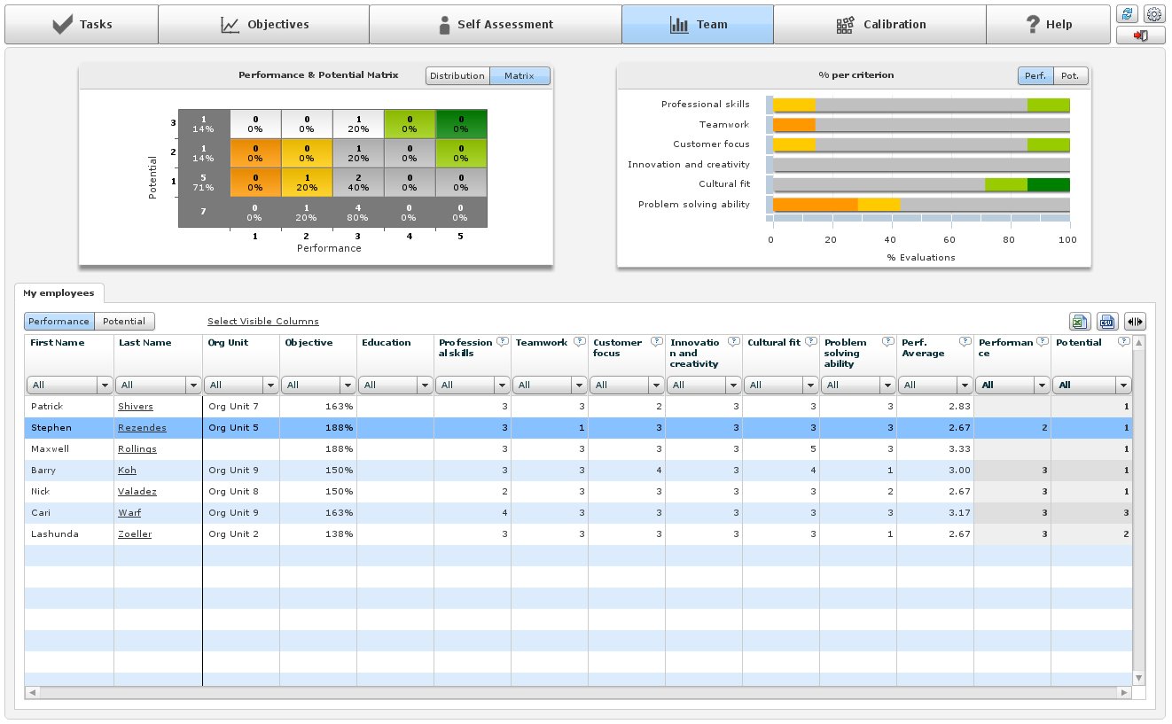1172x724 pixels.
Task: Switch to the Self Assessment tab
Action: click(x=496, y=25)
